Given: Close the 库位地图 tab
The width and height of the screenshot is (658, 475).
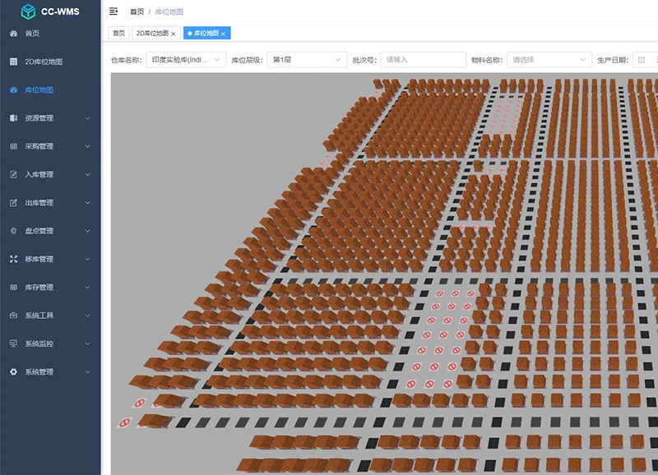Looking at the screenshot, I should (223, 34).
